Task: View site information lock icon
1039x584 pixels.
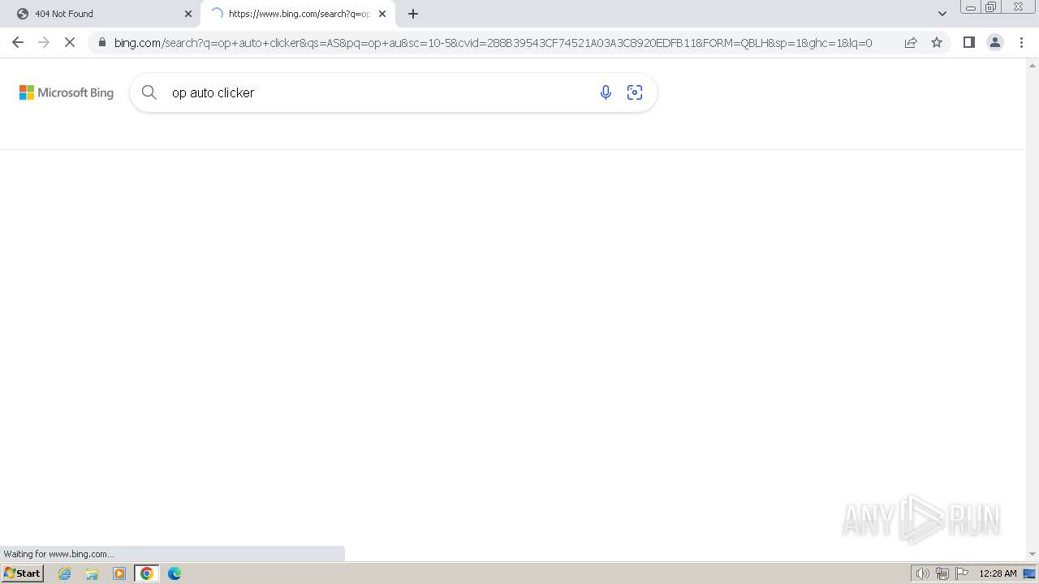Action: coord(101,42)
